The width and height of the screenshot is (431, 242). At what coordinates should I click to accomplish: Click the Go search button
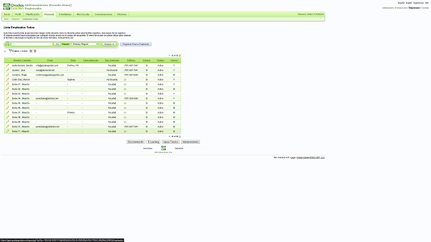click(57, 44)
